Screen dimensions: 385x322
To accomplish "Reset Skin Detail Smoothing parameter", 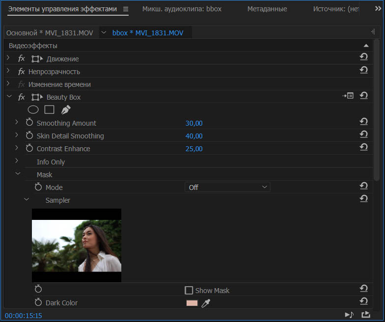I will coord(363,134).
